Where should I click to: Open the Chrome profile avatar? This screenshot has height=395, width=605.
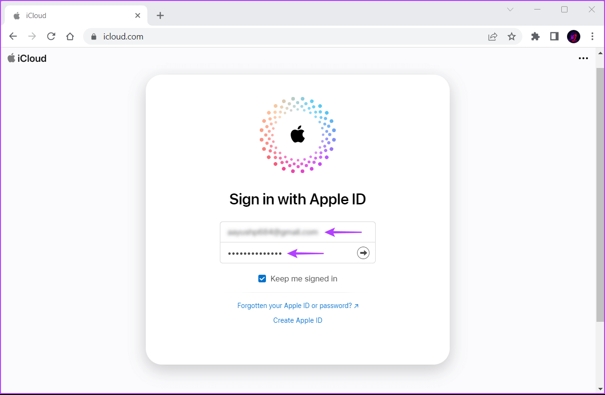[x=574, y=37]
